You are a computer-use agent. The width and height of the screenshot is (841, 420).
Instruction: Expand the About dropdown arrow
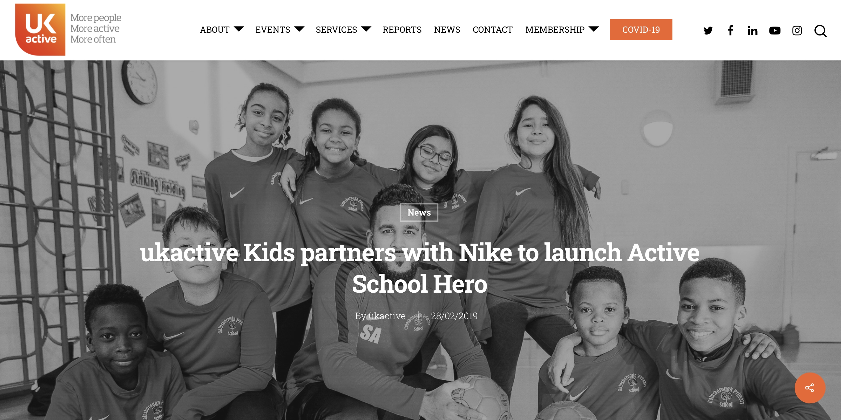(x=239, y=29)
